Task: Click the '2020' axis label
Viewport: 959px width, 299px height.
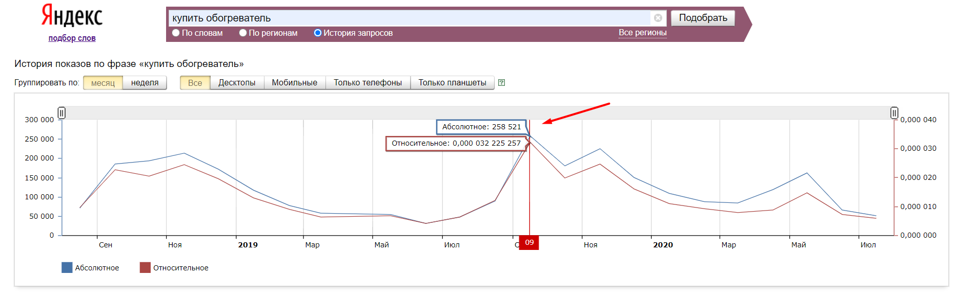Action: click(663, 245)
